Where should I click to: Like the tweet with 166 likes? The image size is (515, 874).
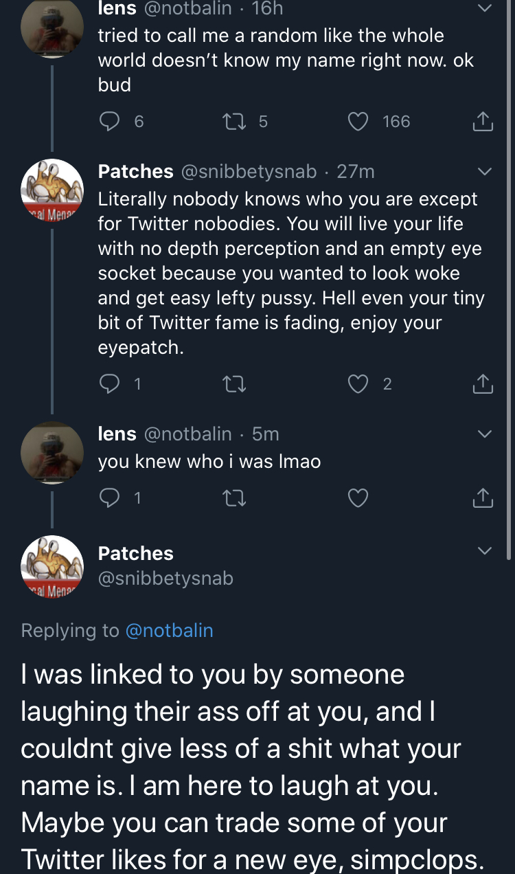point(358,122)
